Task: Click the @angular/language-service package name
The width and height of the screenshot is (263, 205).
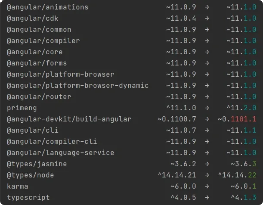Action: (60, 153)
